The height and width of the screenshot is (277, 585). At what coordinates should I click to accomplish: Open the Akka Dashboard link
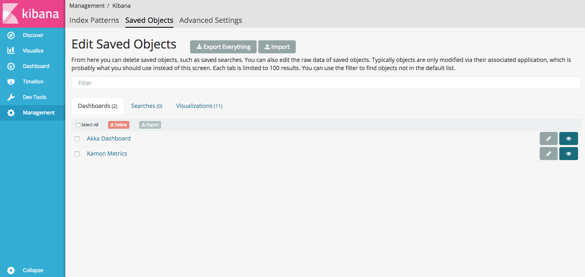109,138
